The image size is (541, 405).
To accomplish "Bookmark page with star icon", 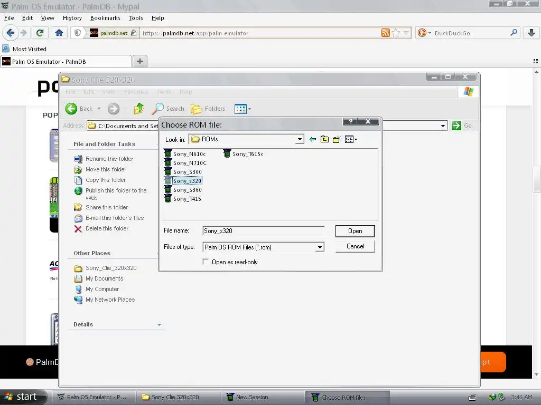I will point(396,33).
